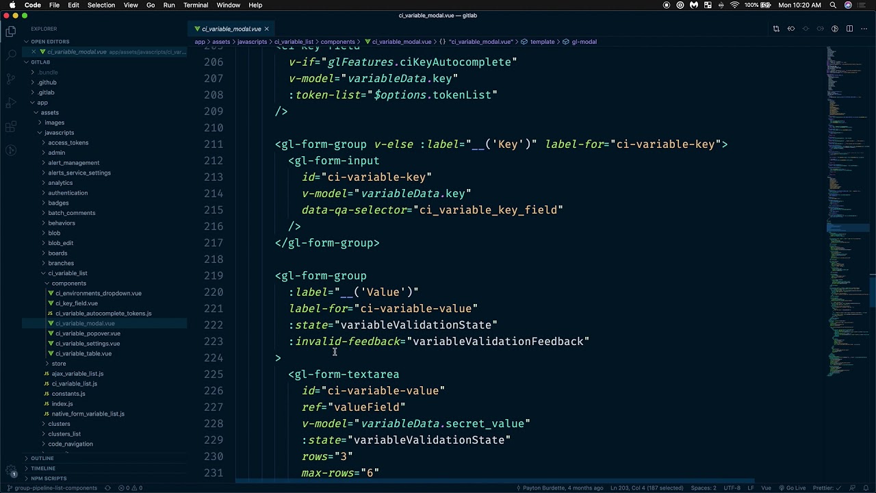876x493 pixels.
Task: Open macOS Spotlight search
Action: 833,5
